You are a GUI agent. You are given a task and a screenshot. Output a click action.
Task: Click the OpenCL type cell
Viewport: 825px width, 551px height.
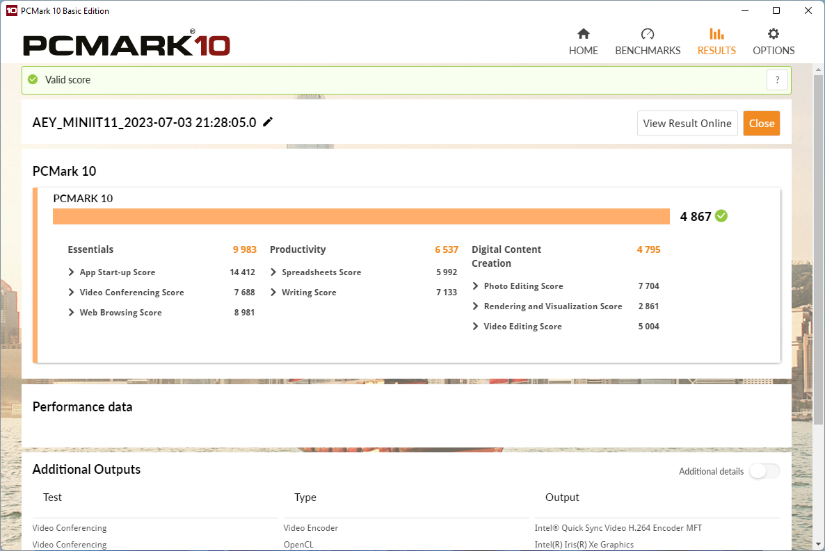[298, 545]
